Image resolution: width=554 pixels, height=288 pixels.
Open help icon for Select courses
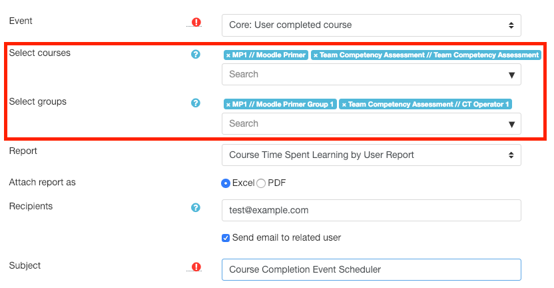(x=195, y=54)
